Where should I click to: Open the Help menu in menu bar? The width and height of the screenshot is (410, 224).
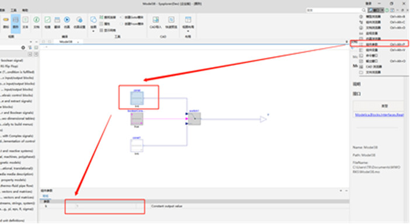point(25,10)
